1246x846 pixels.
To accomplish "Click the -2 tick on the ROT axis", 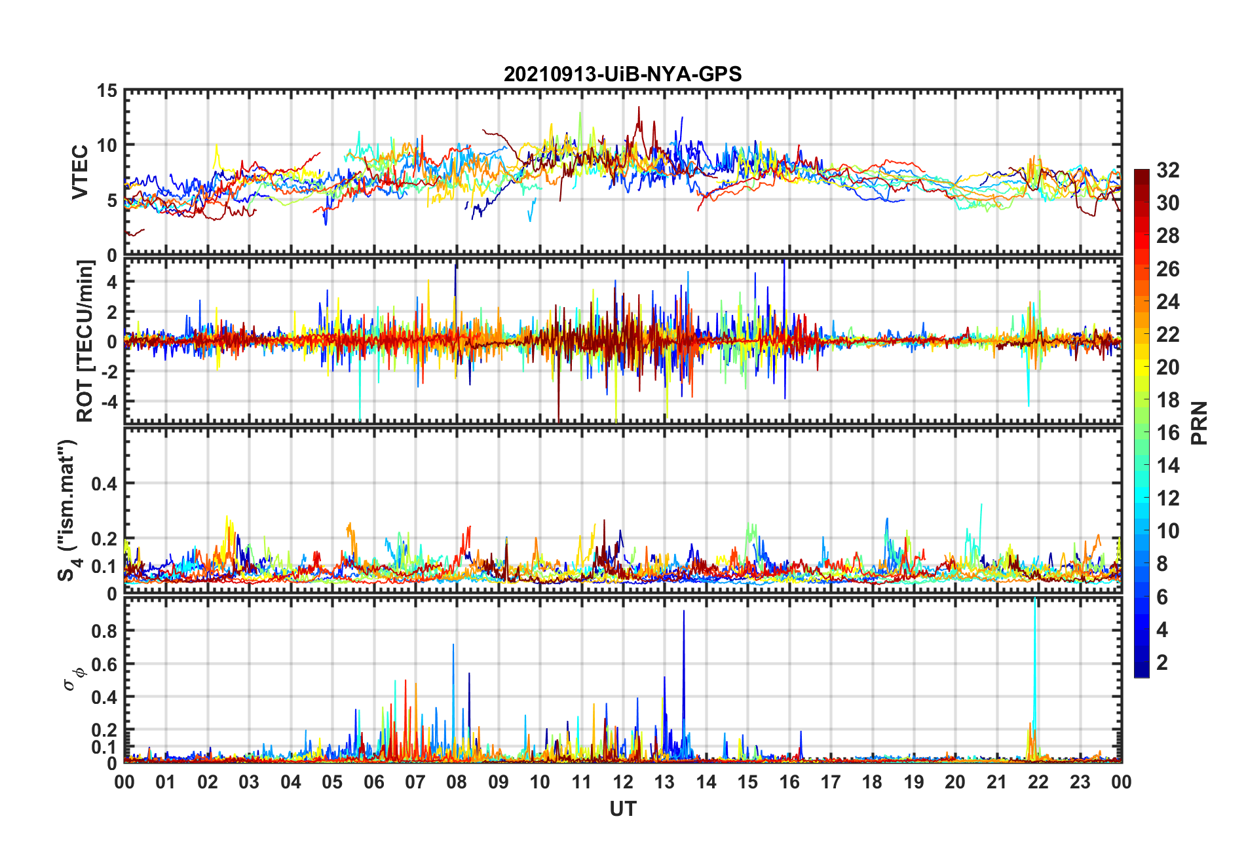I will pos(109,371).
